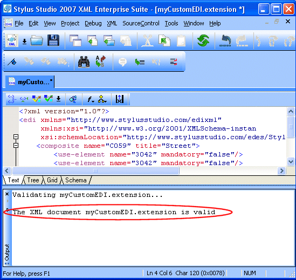
Task: Click the vertical bars with X icon
Action: [119, 99]
